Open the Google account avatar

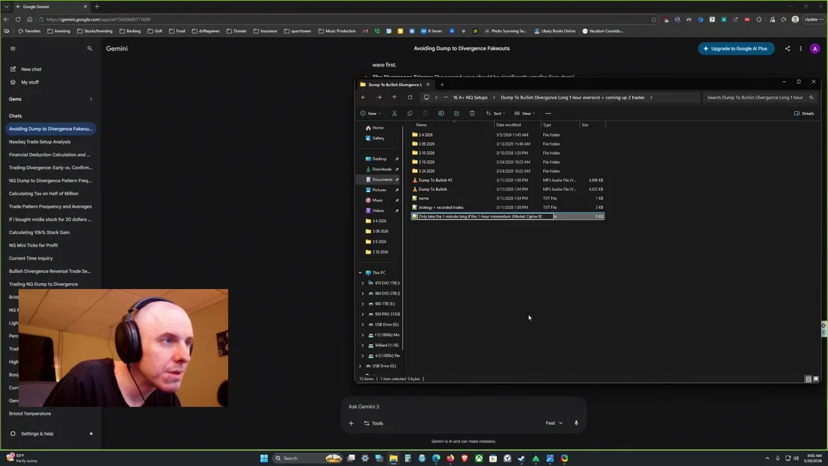coord(814,49)
